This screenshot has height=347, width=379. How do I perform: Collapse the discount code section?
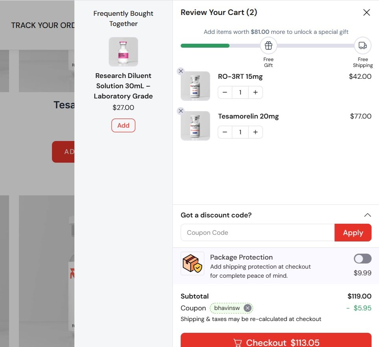click(368, 215)
